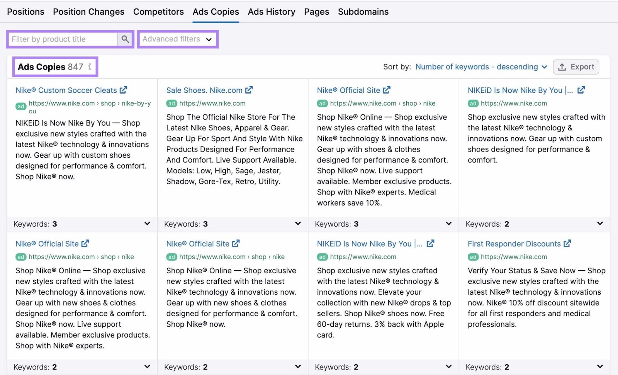Switch to the Competitors tab
Screen dimensions: 618x375
158,12
